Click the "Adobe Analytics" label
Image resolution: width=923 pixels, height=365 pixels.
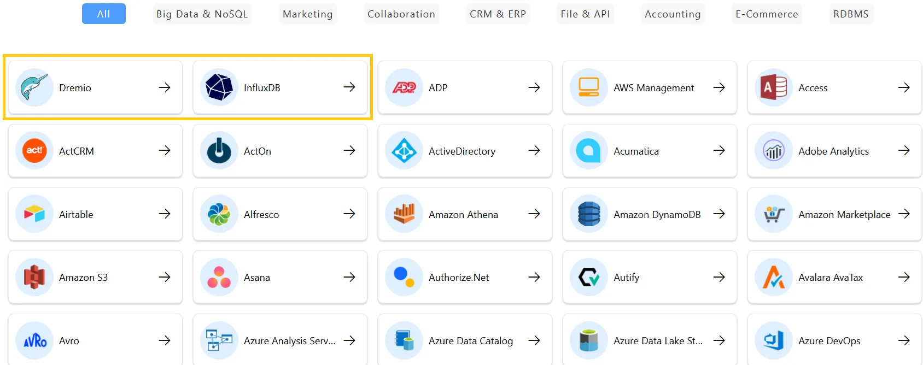[833, 151]
